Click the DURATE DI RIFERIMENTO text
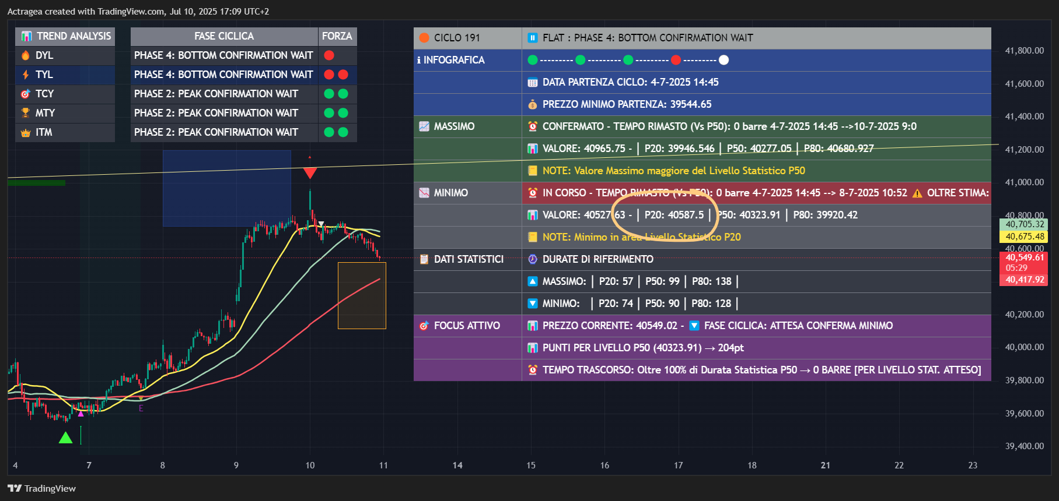 598,259
